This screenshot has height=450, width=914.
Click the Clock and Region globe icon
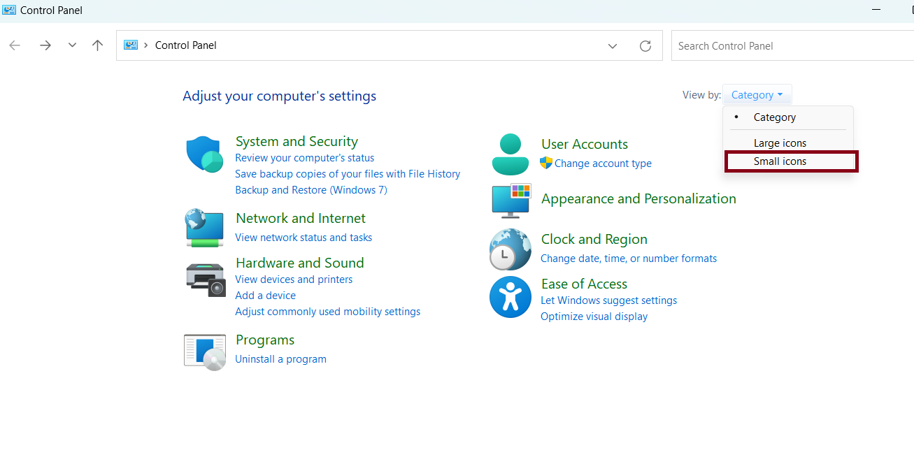tap(510, 249)
